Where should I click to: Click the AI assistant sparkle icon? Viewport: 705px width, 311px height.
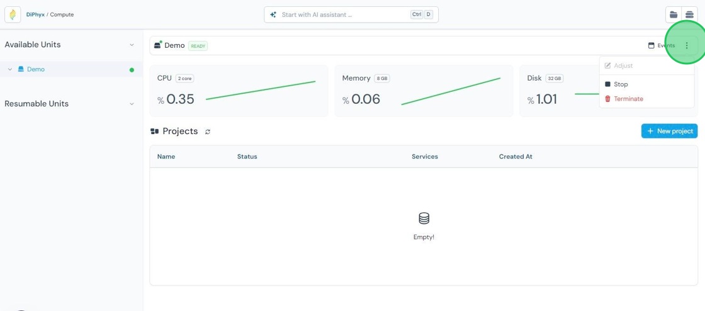coord(273,14)
